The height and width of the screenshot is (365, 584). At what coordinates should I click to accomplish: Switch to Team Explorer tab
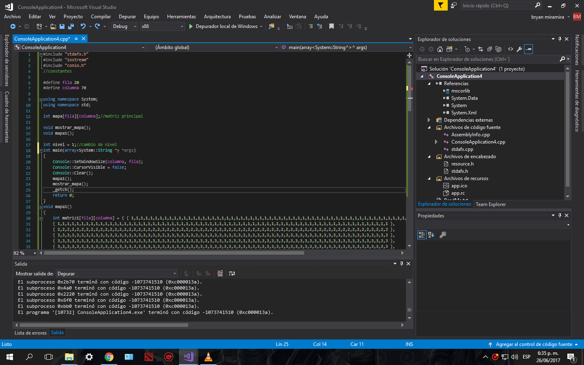click(491, 204)
